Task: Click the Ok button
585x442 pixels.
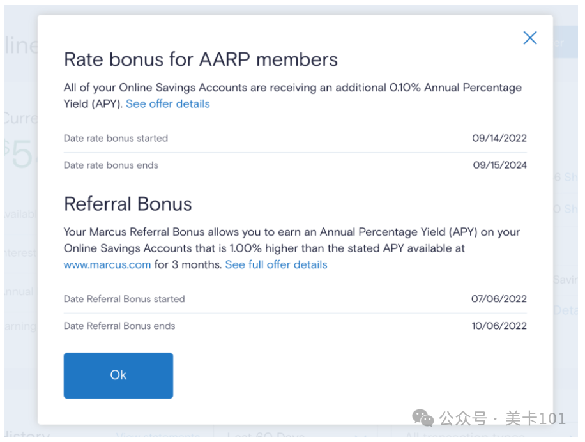Action: (x=118, y=376)
